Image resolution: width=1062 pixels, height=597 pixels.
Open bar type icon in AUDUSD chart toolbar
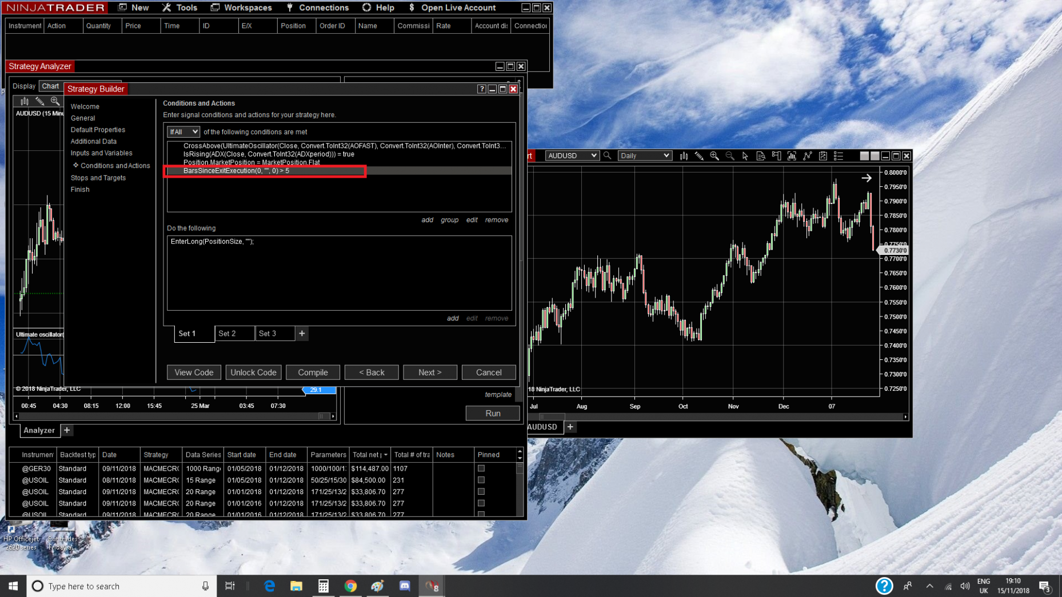tap(684, 155)
